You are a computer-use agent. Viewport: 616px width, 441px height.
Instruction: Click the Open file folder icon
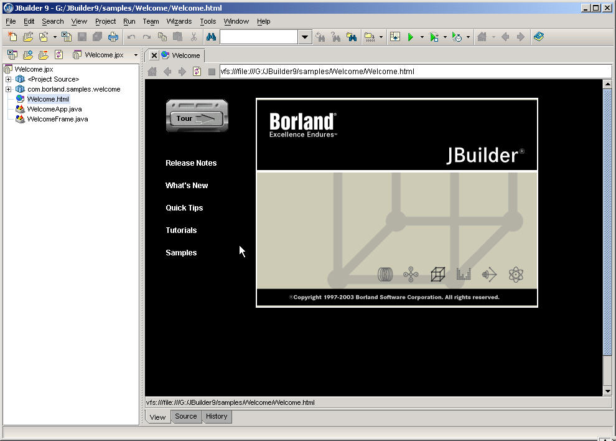(x=28, y=37)
